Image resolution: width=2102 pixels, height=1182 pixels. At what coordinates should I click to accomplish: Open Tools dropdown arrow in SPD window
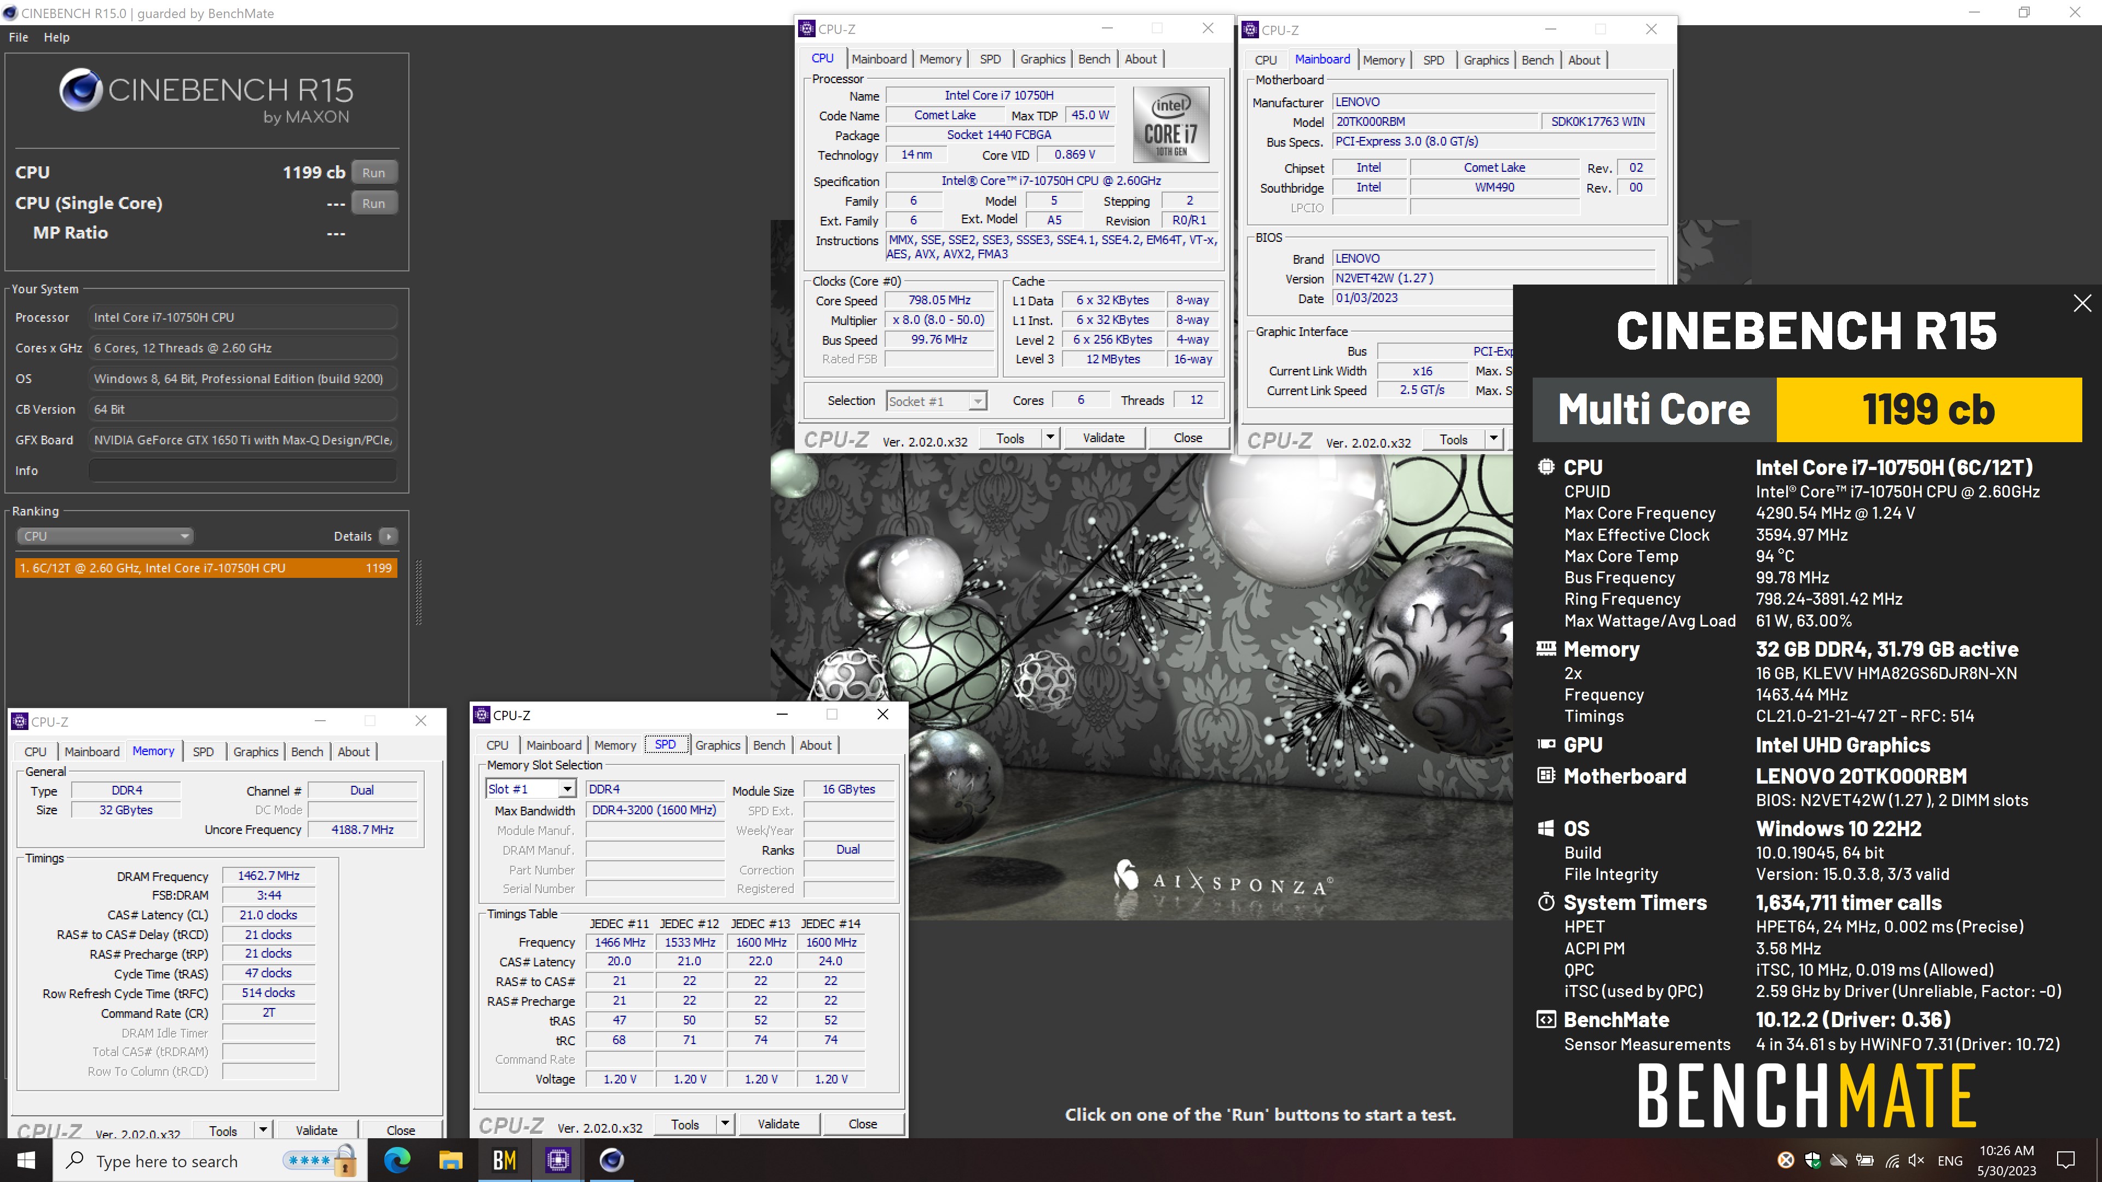pos(725,1123)
